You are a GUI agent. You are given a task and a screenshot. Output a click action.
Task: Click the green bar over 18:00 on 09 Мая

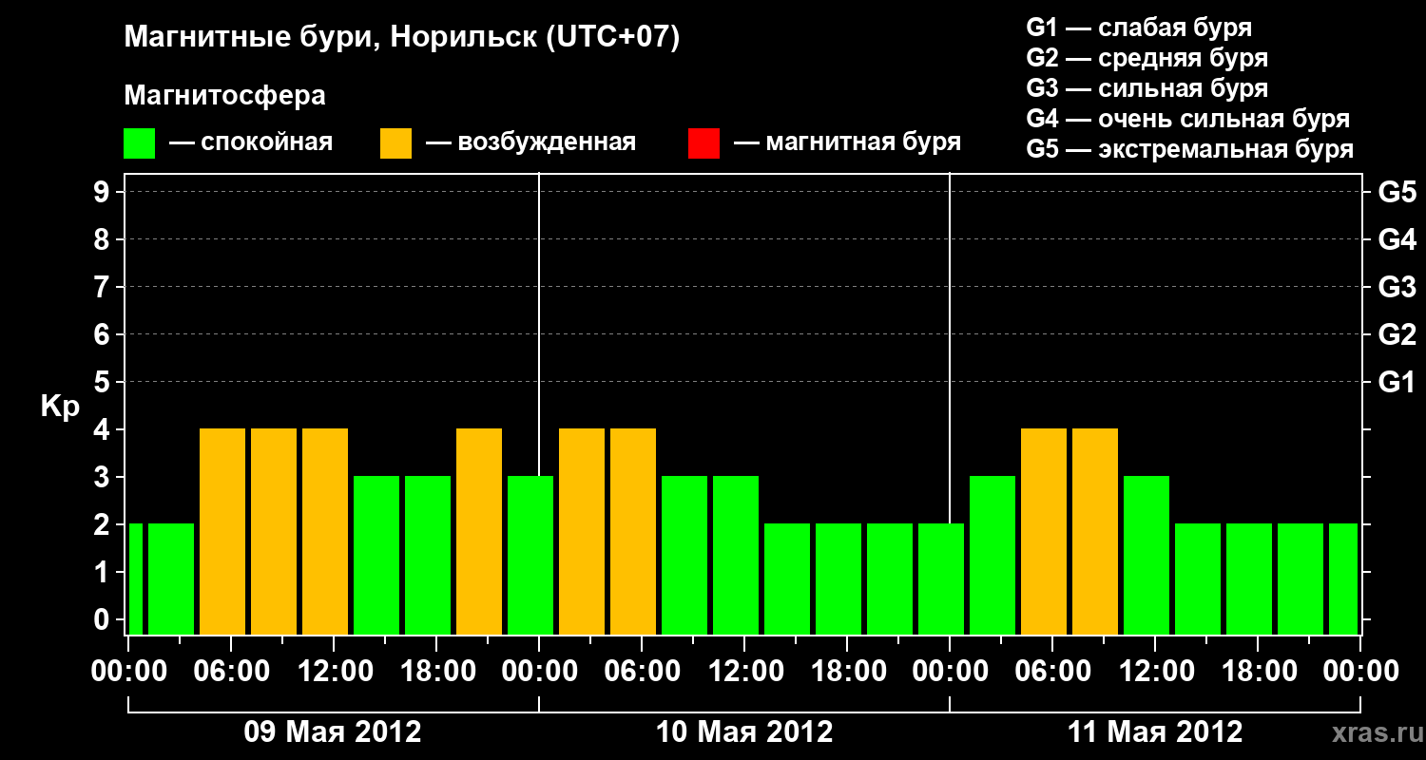(x=428, y=555)
